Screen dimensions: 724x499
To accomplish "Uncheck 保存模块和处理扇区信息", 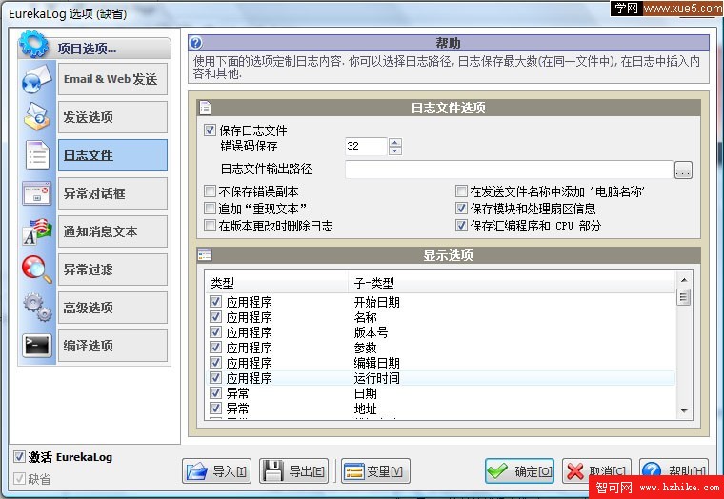I will pyautogui.click(x=461, y=209).
